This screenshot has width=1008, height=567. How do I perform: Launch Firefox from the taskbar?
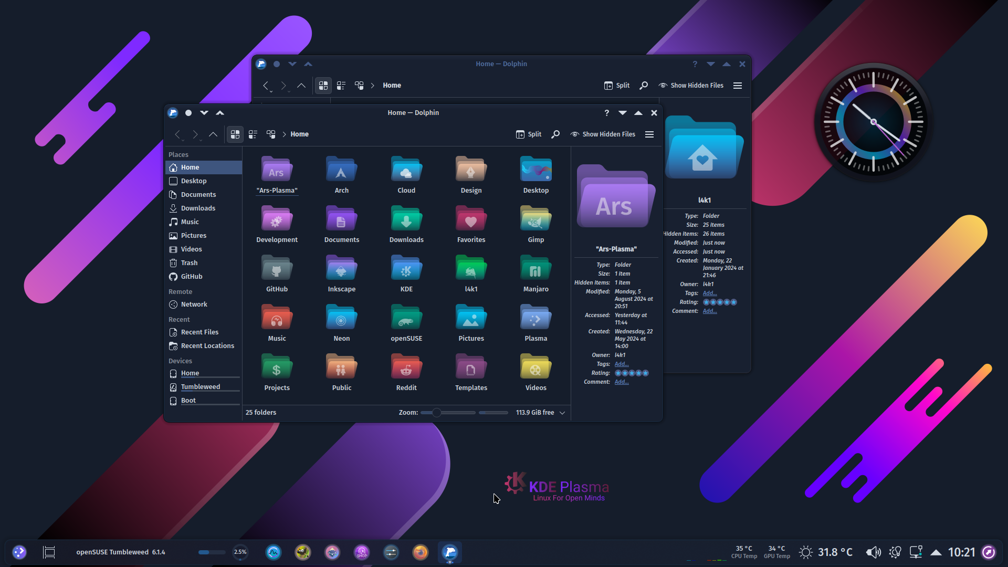421,552
